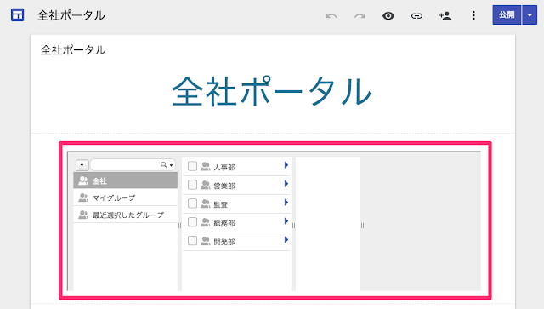Click the 全社 row people icon
The height and width of the screenshot is (309, 544).
point(83,180)
